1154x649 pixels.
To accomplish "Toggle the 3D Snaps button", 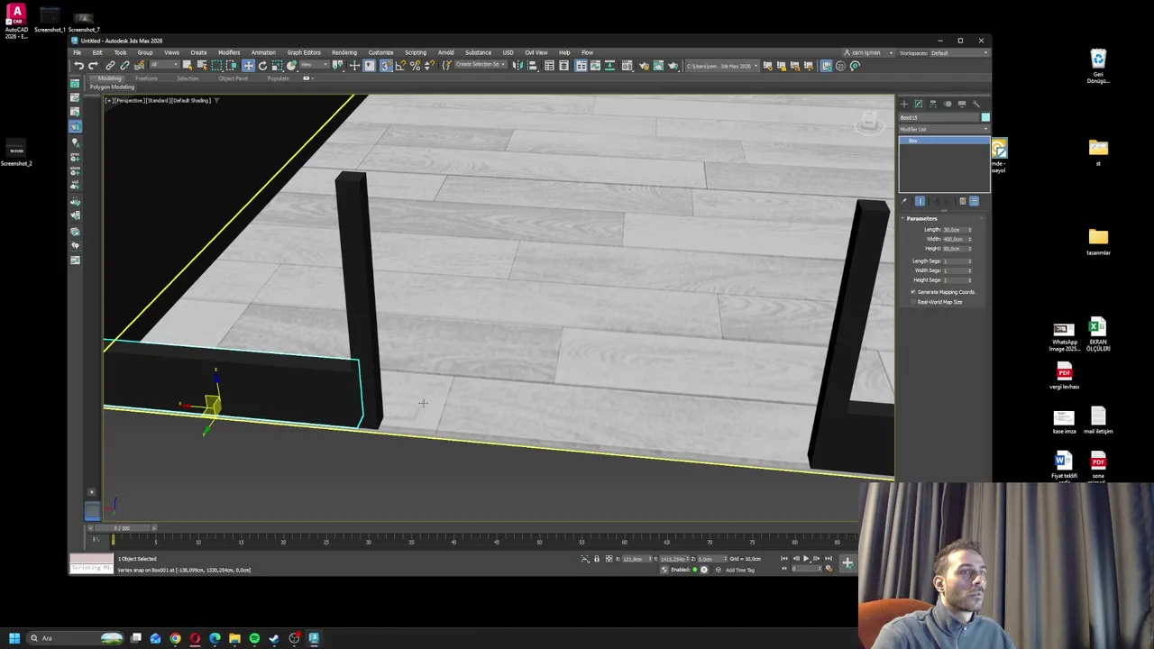I will [385, 65].
